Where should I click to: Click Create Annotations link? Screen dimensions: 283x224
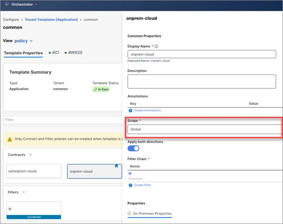(x=147, y=110)
